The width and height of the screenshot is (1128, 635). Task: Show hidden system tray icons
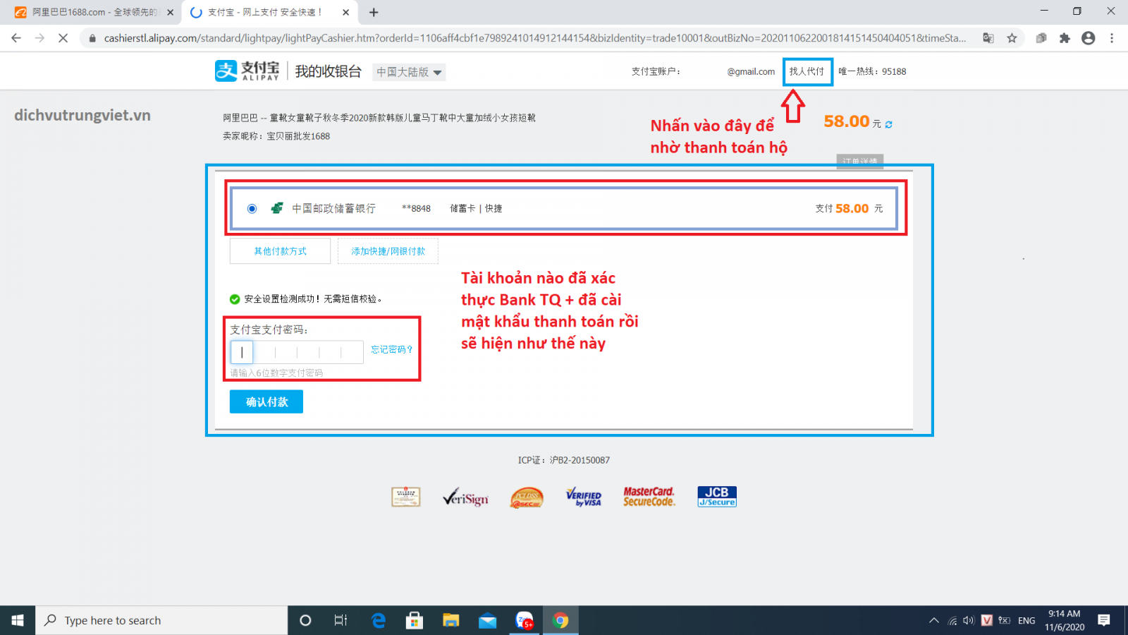[x=934, y=620]
